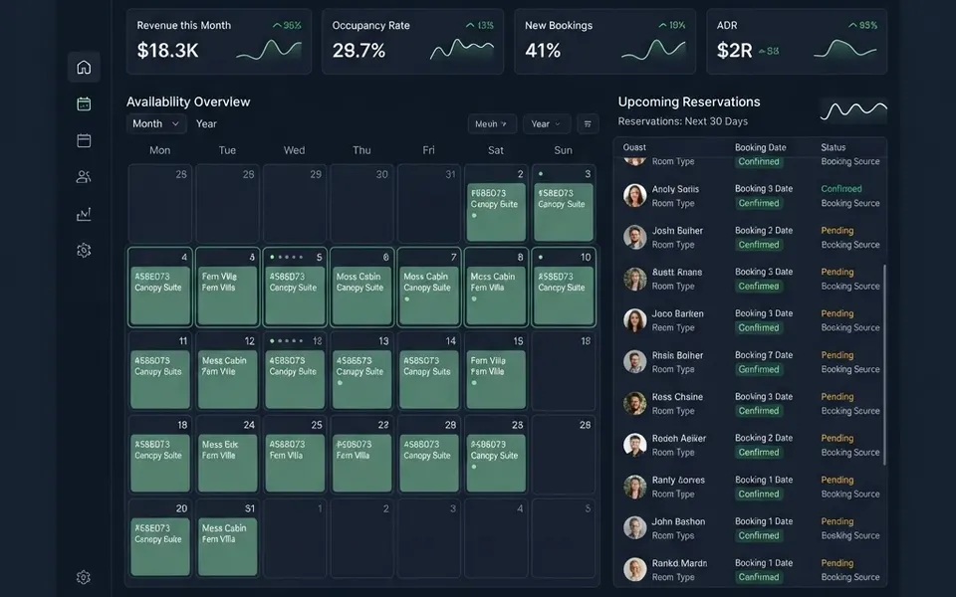This screenshot has width=956, height=597.
Task: Select the booking block on day 25
Action: click(295, 463)
